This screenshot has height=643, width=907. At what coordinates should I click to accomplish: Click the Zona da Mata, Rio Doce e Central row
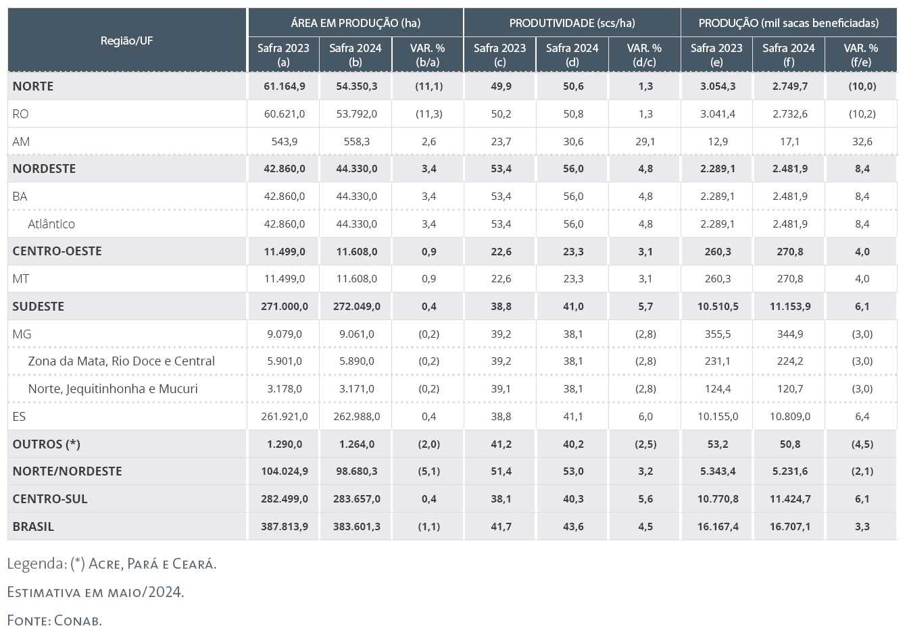(121, 361)
